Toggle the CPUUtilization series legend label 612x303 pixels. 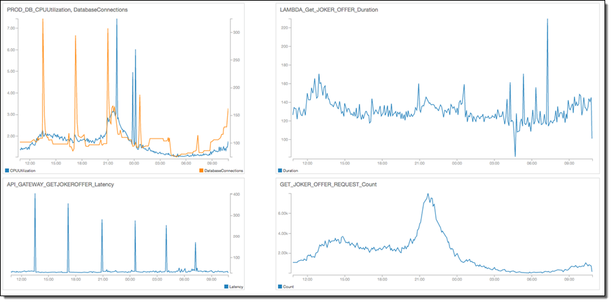click(x=23, y=171)
